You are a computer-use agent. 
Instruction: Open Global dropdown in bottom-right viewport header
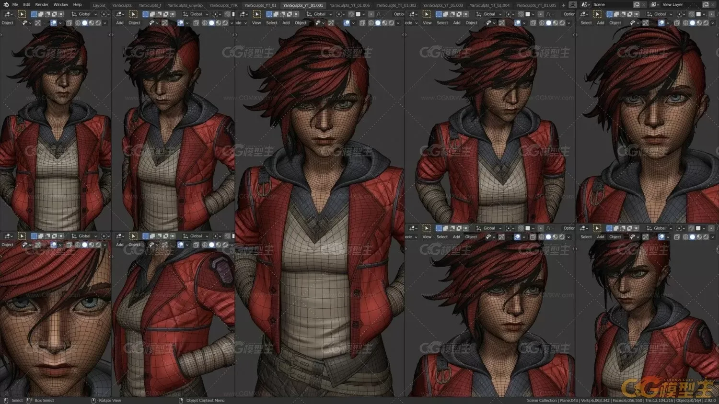click(660, 228)
